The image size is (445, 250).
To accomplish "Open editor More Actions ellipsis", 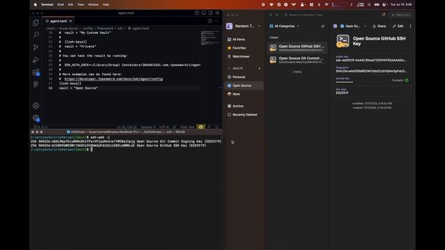I will [217, 21].
